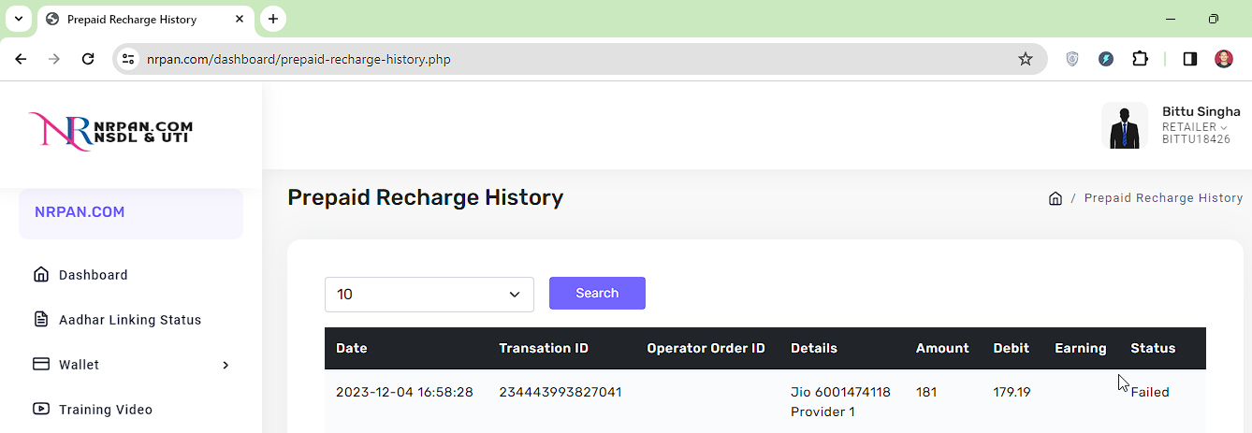
Task: Open the rows-per-page dropdown showing 10
Action: [x=429, y=295]
